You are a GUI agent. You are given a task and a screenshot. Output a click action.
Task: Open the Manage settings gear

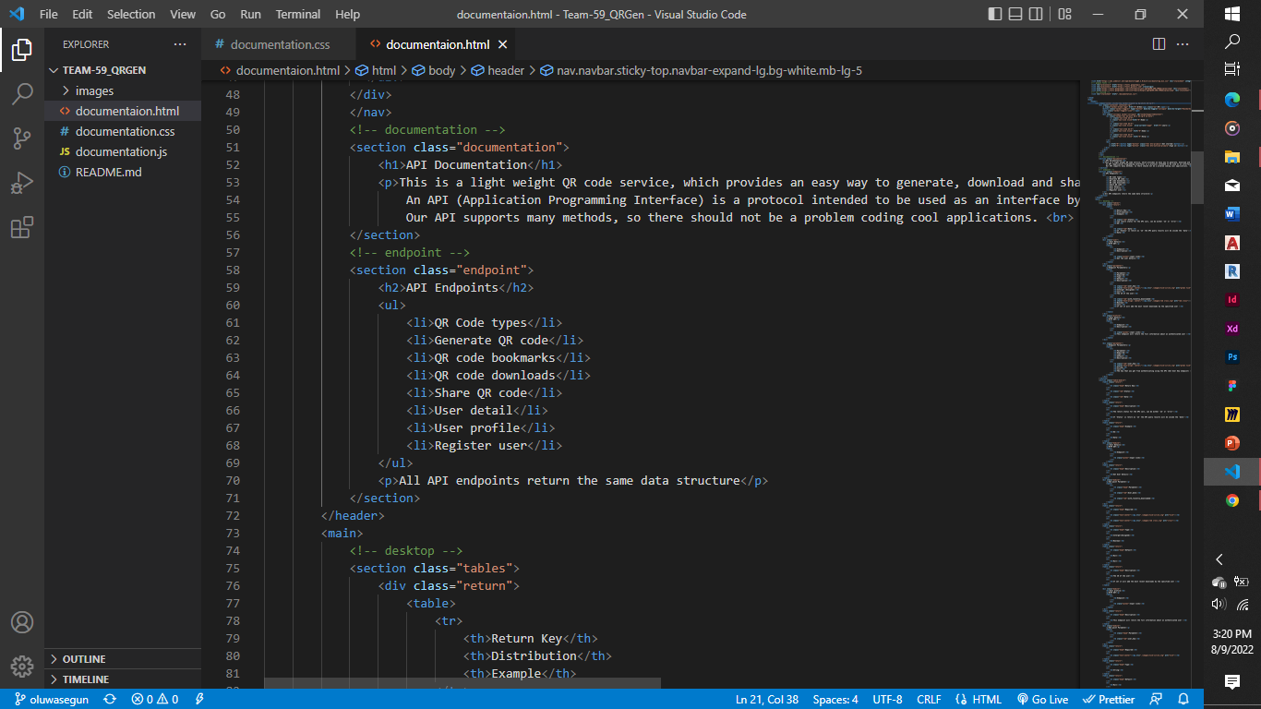click(22, 666)
